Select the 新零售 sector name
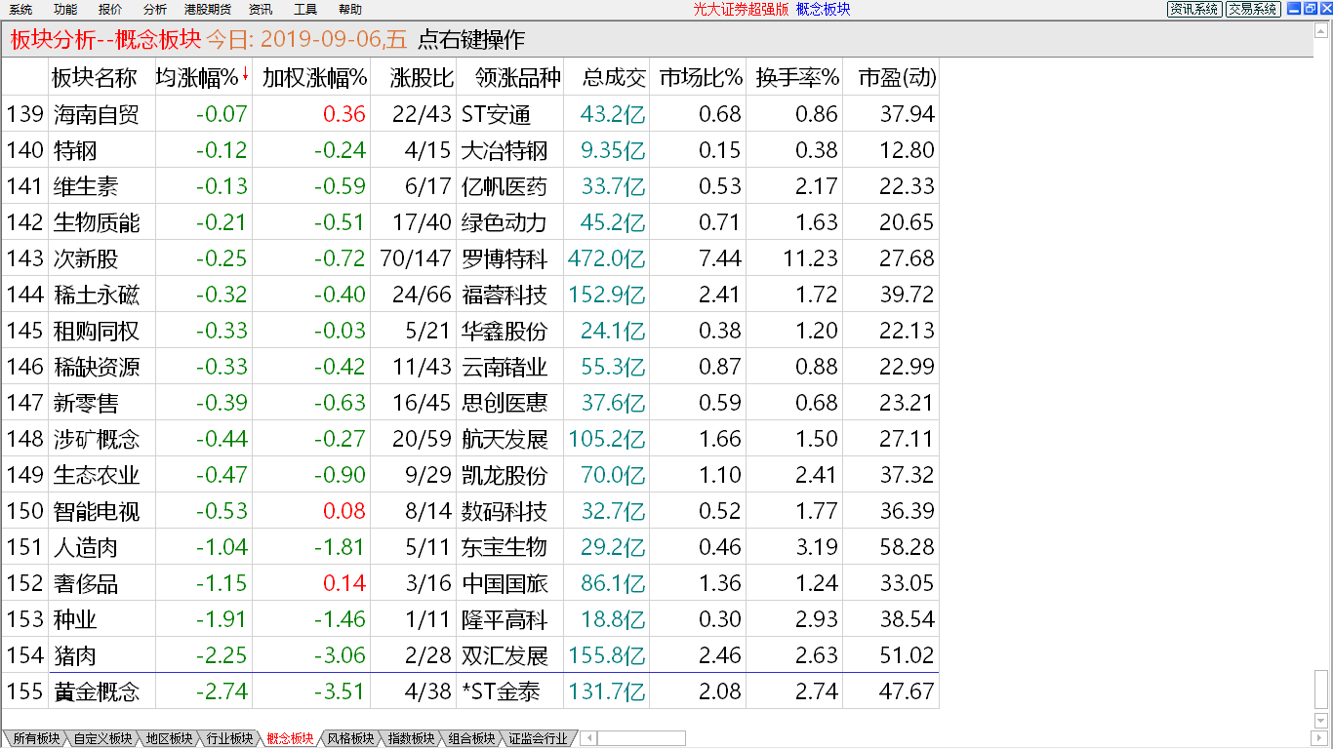This screenshot has height=749, width=1333. [86, 403]
